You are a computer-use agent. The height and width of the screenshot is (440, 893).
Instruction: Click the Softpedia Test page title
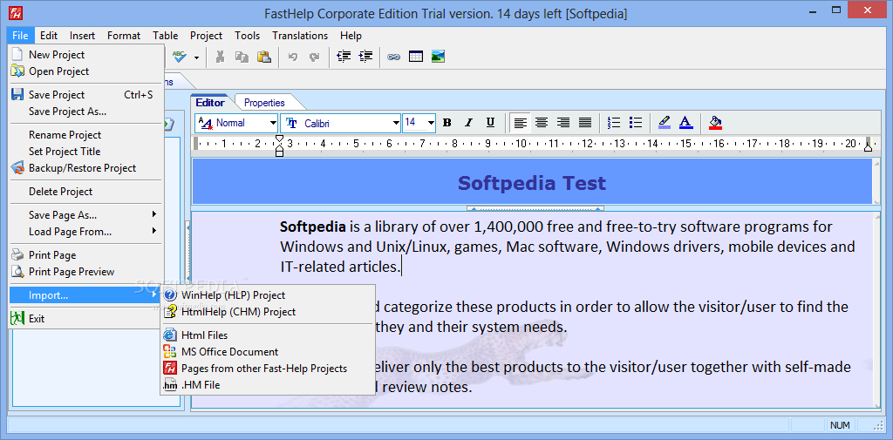[531, 183]
